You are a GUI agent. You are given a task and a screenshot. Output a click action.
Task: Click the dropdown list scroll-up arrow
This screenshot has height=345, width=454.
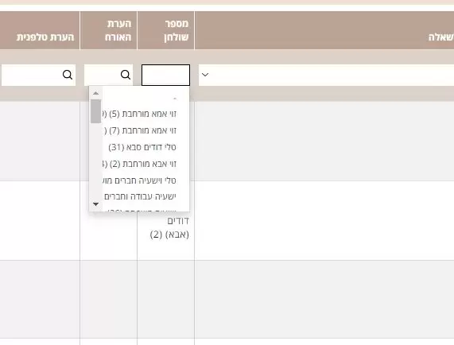[95, 93]
